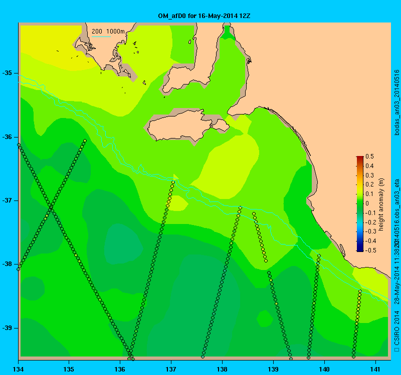Viewport: 401px width, 375px height.
Task: Click the 139 longitude axis label
Action: point(273,369)
